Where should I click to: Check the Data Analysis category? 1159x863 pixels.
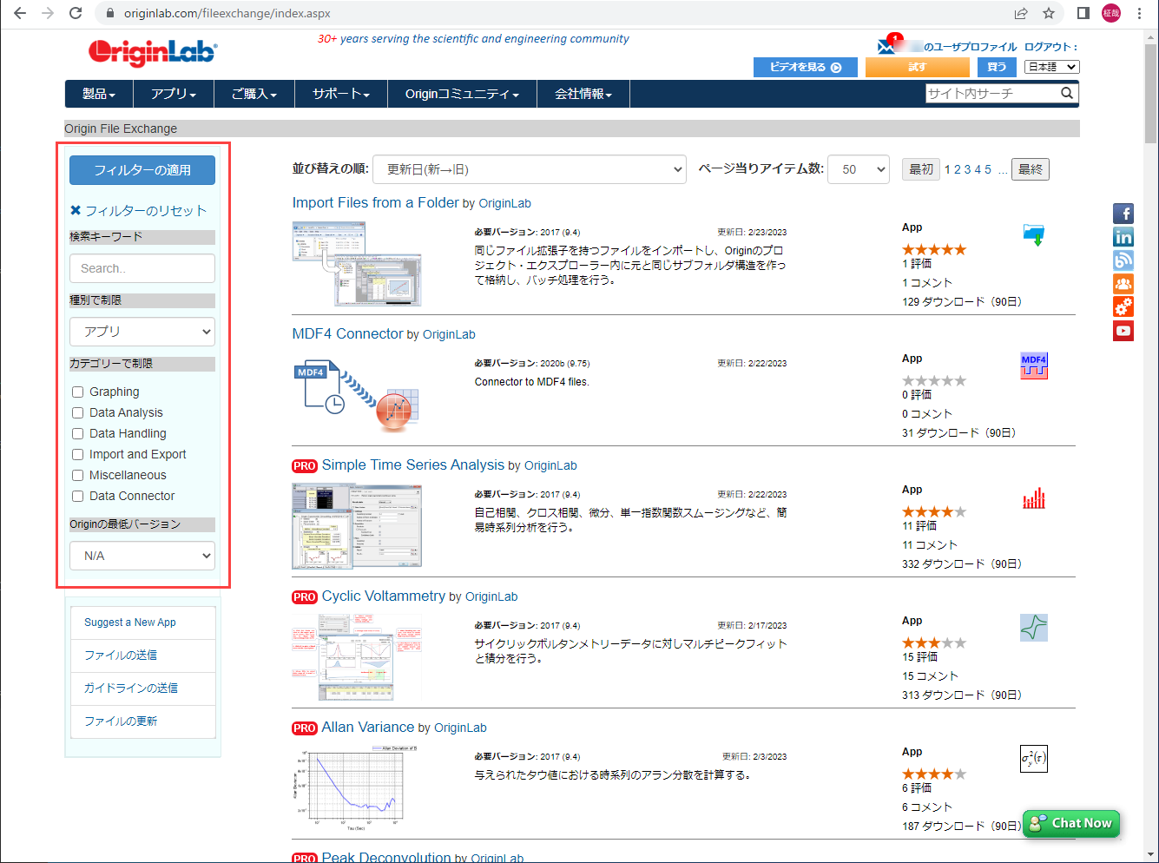point(77,413)
